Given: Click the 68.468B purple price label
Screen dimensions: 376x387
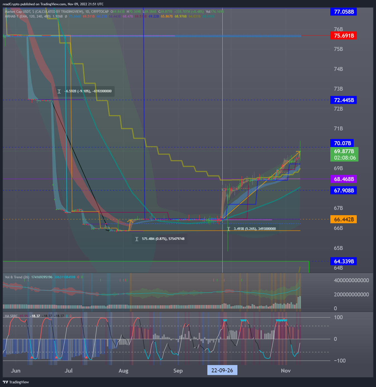Looking at the screenshot, I should coord(344,179).
